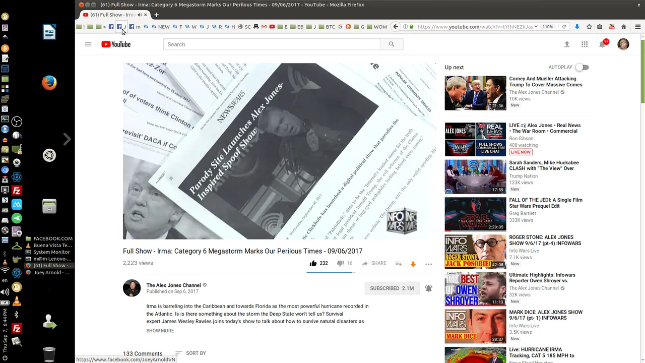
Task: Open address bar history dropdown arrow
Action: coord(536,27)
